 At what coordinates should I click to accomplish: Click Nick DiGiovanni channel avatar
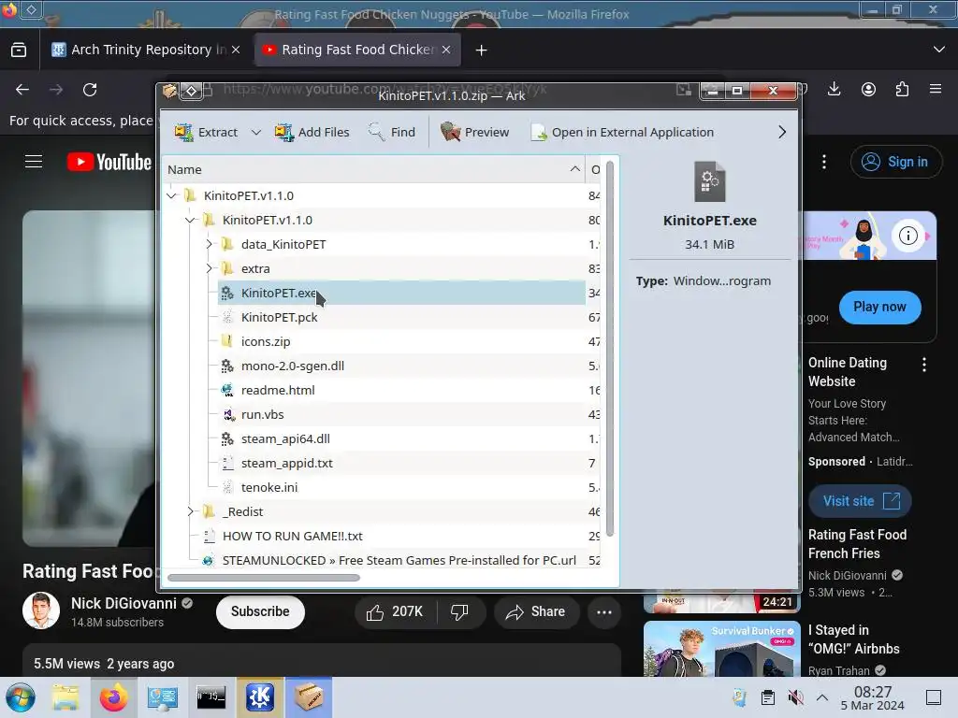pyautogui.click(x=41, y=610)
